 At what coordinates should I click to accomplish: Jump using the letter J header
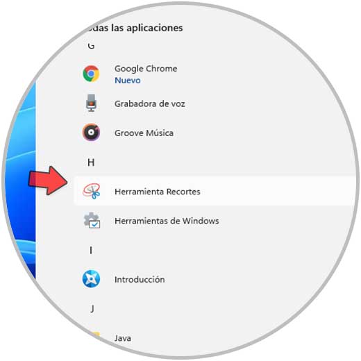coord(92,309)
